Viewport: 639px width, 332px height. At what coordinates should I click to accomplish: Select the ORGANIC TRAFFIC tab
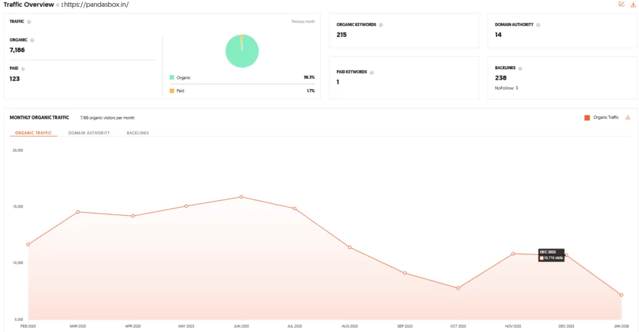pos(34,133)
